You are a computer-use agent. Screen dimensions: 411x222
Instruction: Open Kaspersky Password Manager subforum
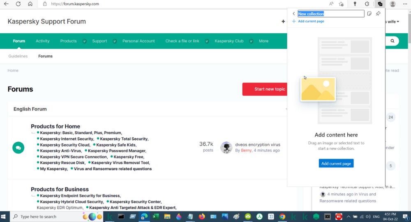tap(117, 151)
